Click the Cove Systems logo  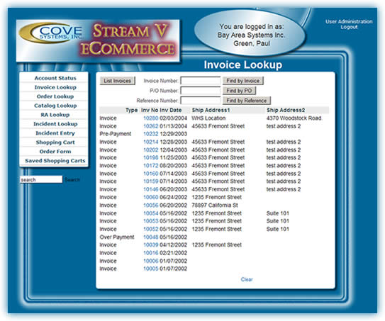point(51,33)
